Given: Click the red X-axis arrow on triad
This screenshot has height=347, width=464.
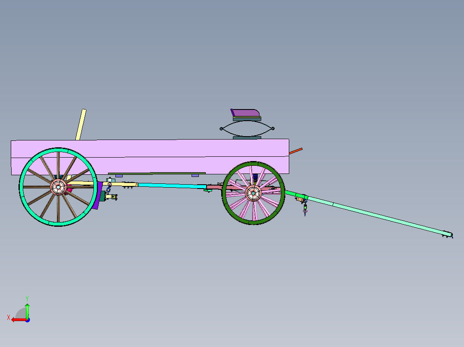Looking at the screenshot, I should (19, 320).
